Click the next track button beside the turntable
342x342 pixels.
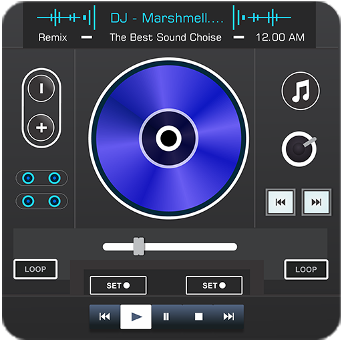point(317,202)
